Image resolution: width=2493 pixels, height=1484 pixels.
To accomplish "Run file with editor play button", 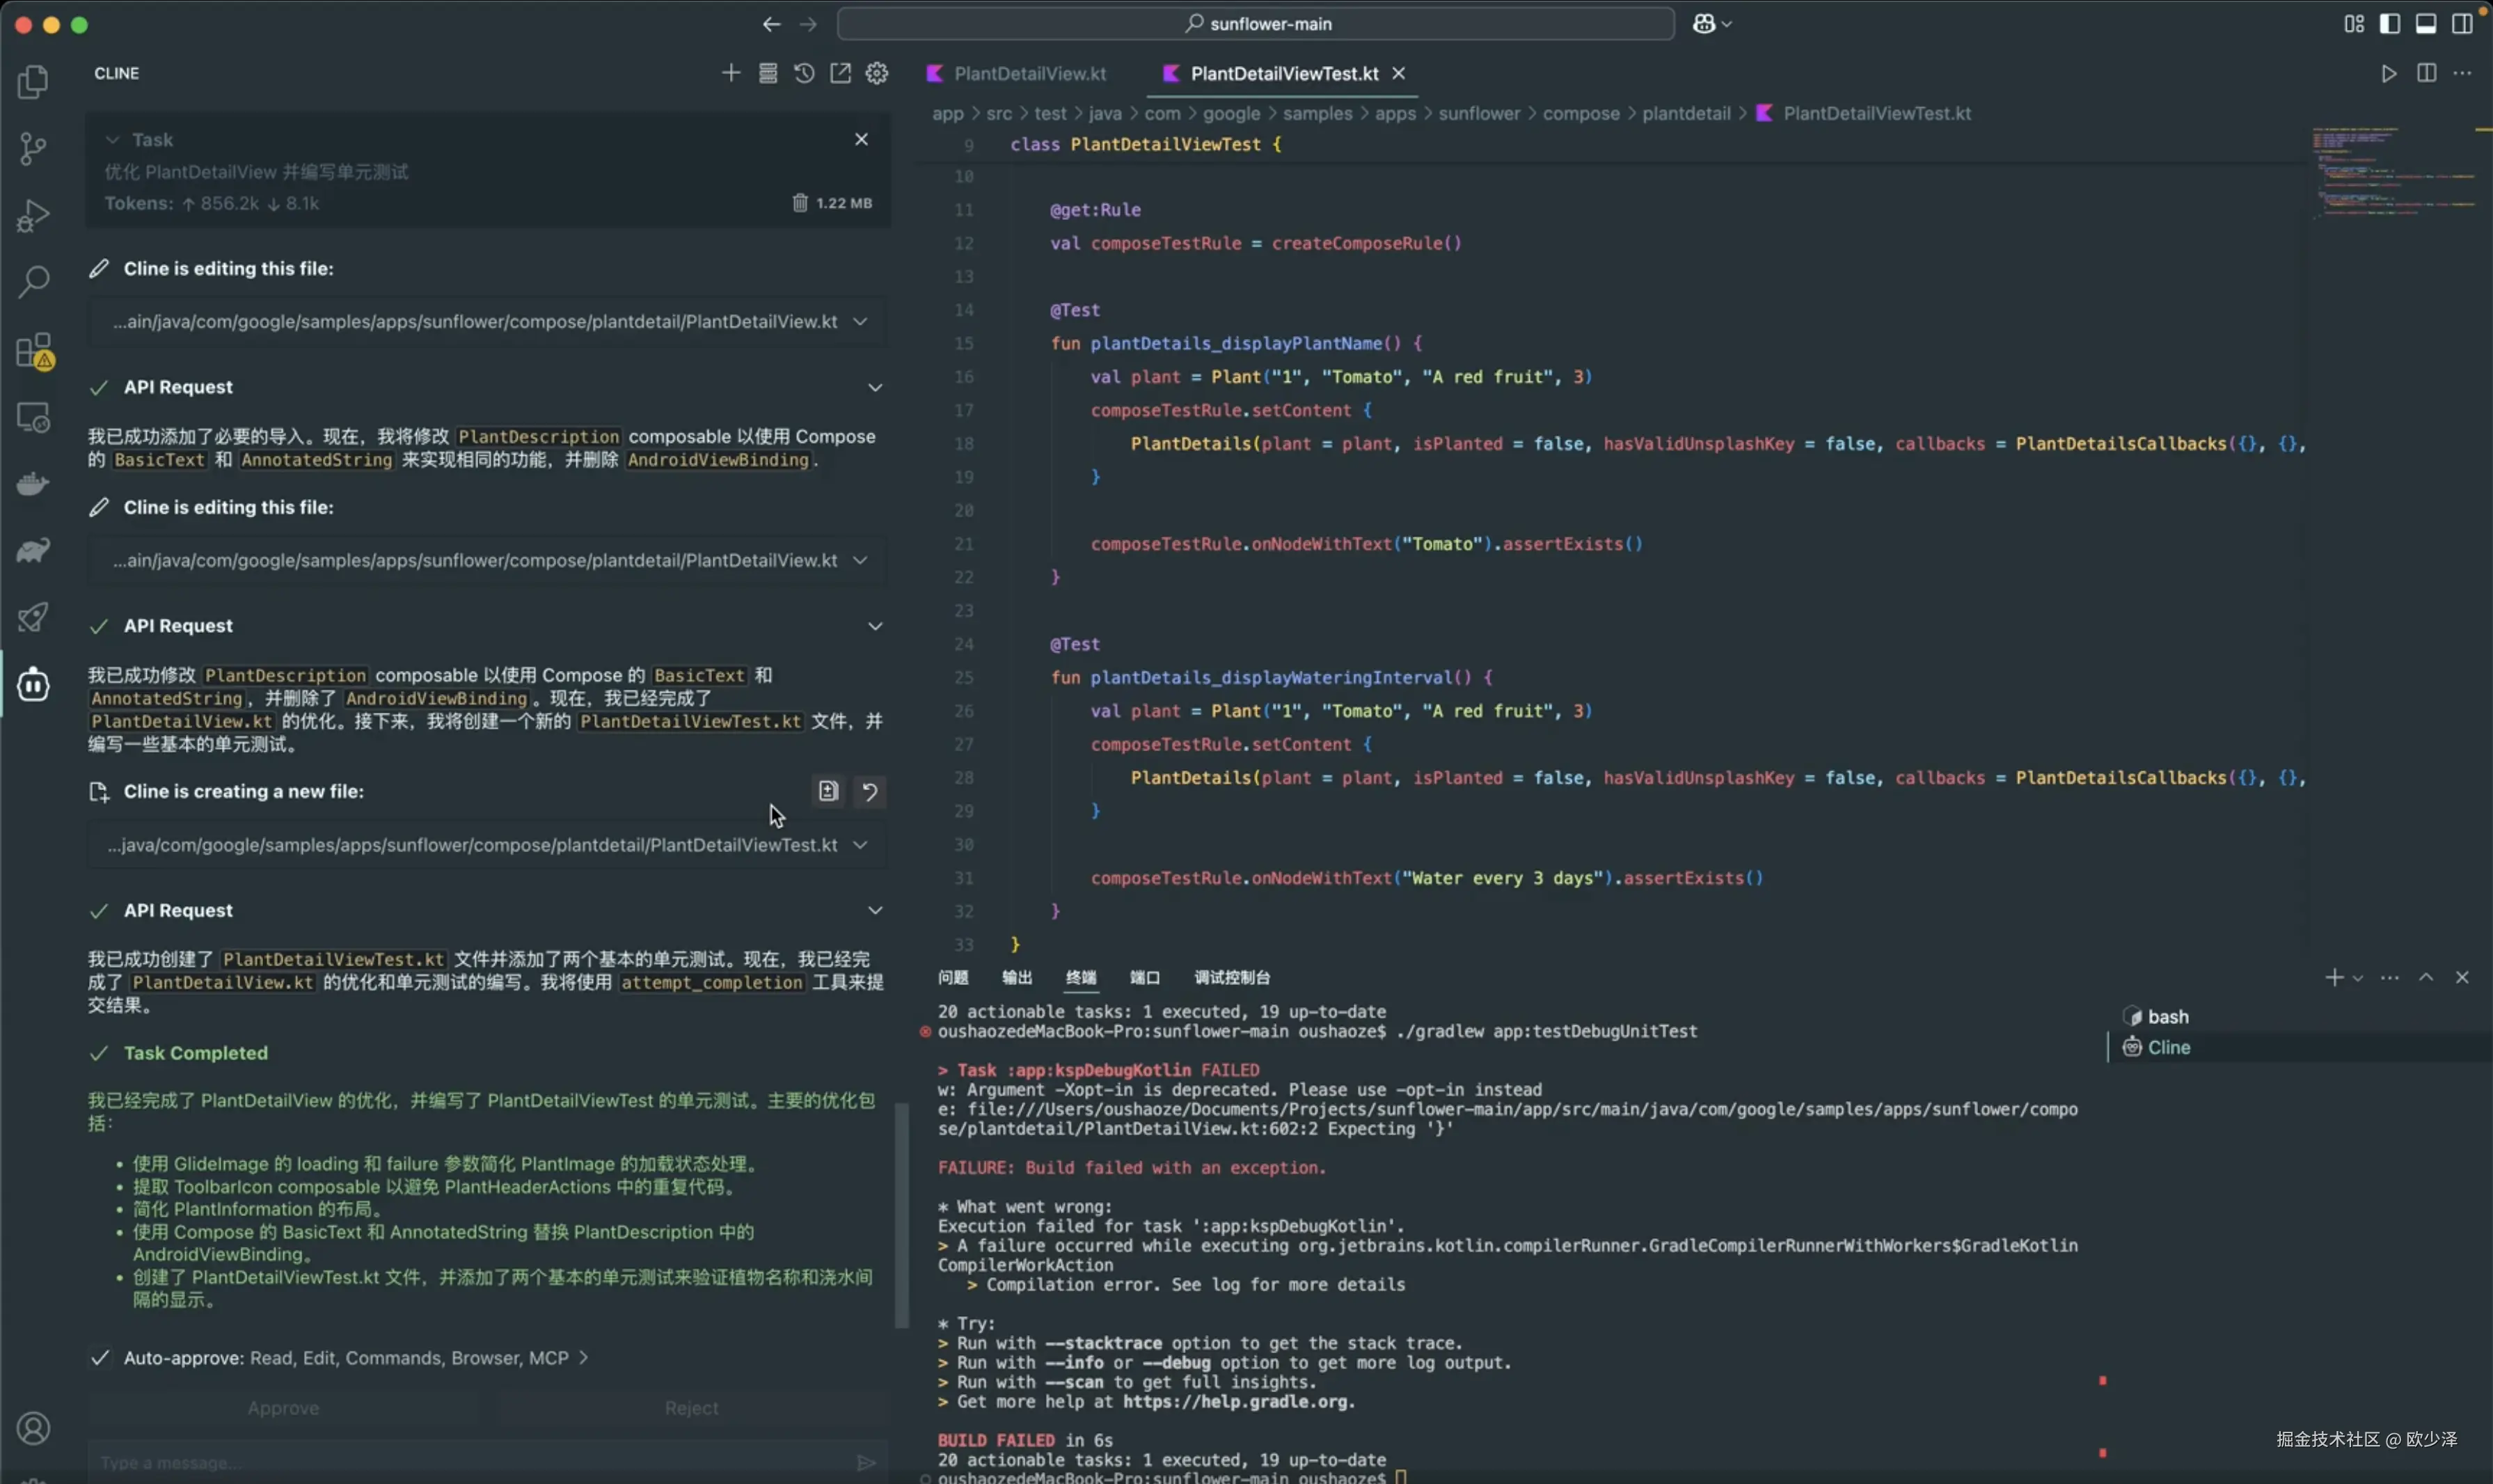I will click(2388, 73).
